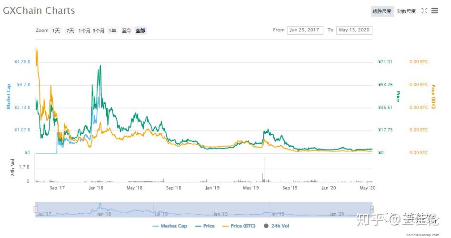Click the Jan '19 x-axis label
The width and height of the screenshot is (451, 238).
212,188
